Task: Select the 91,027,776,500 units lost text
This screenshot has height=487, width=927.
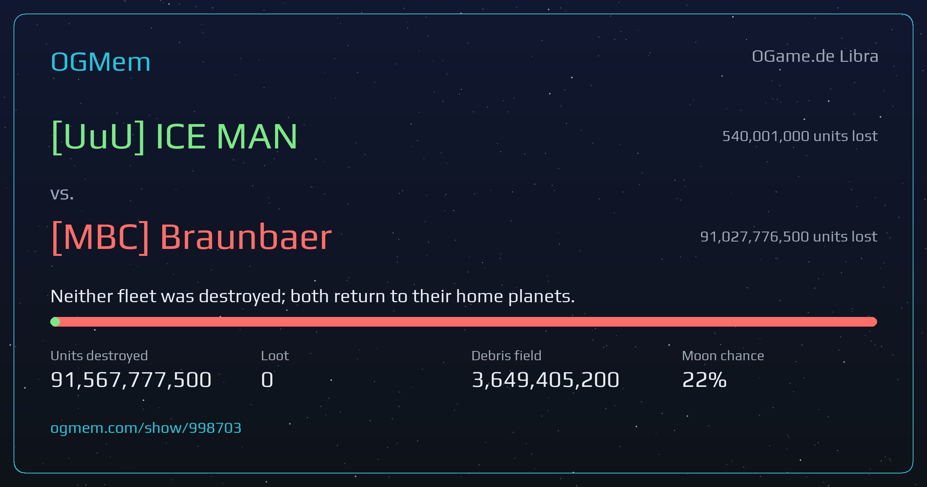Action: pos(789,237)
